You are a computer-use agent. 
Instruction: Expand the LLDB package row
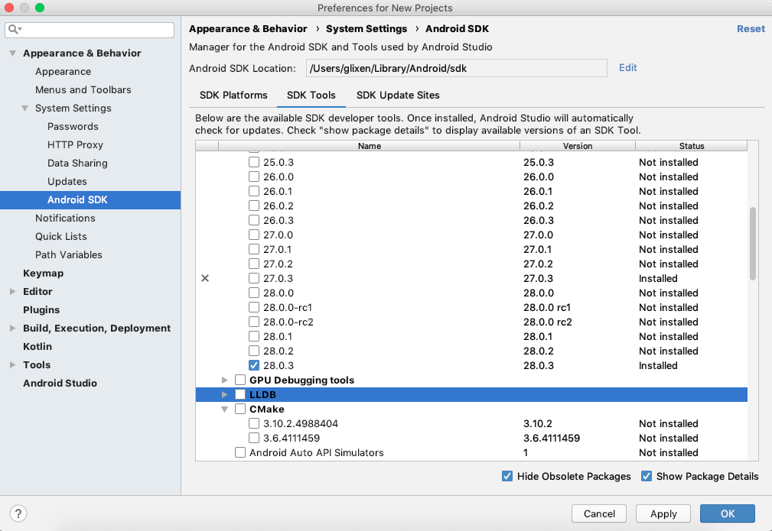pyautogui.click(x=224, y=394)
